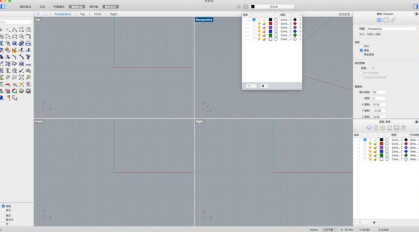Toggle the left sidebar panel icon
This screenshot has width=419, height=232.
click(3, 7)
